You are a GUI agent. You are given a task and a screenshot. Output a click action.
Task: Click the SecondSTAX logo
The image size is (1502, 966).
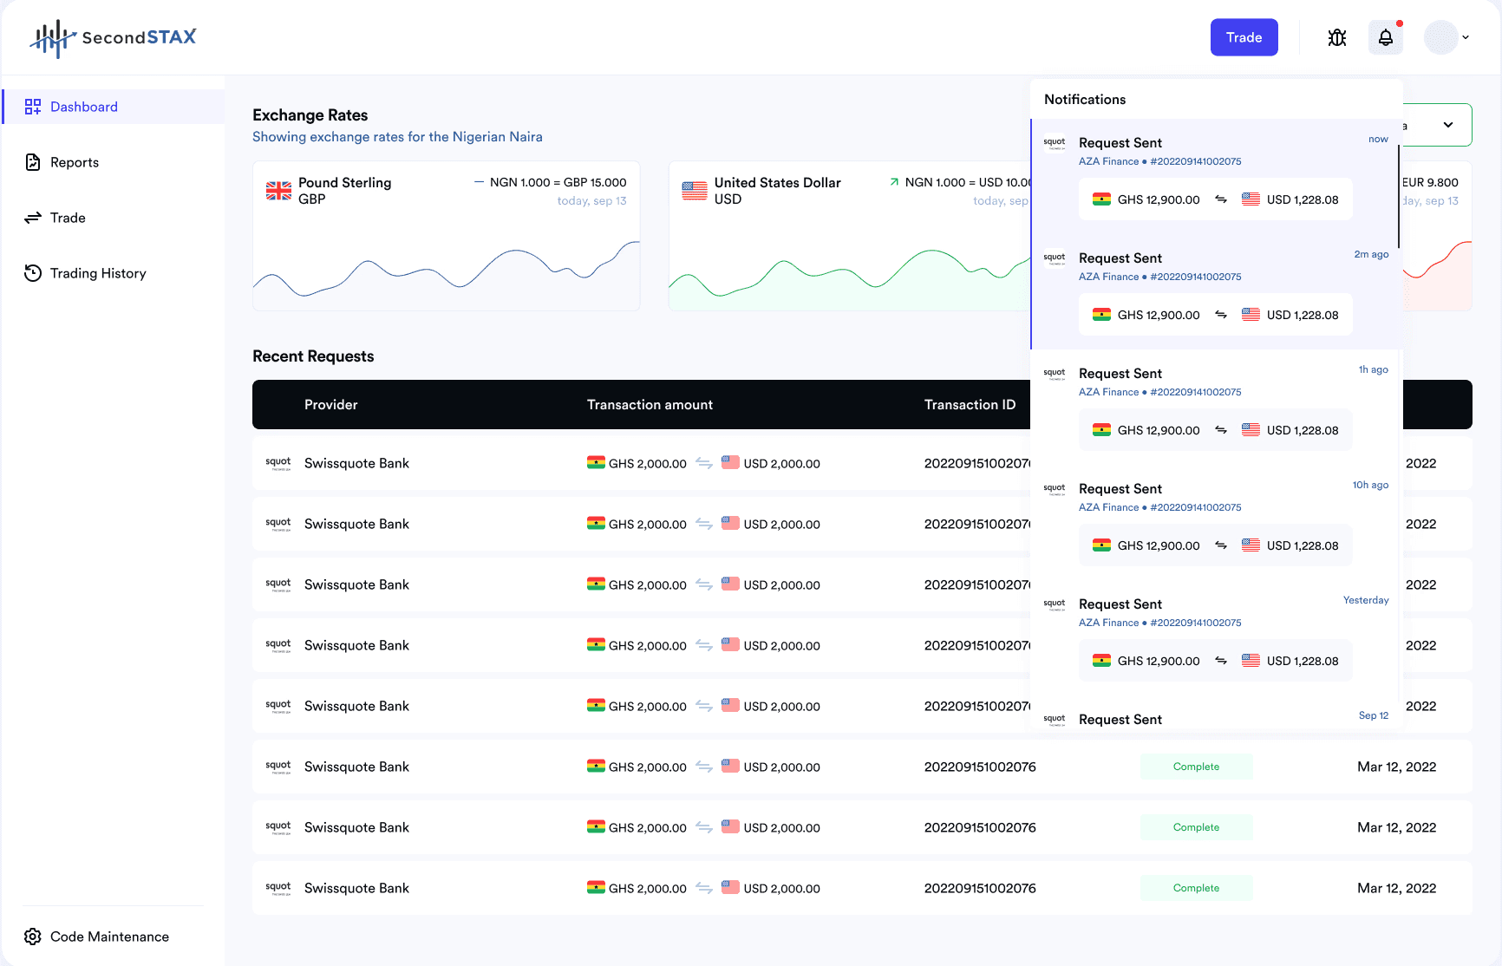[114, 37]
